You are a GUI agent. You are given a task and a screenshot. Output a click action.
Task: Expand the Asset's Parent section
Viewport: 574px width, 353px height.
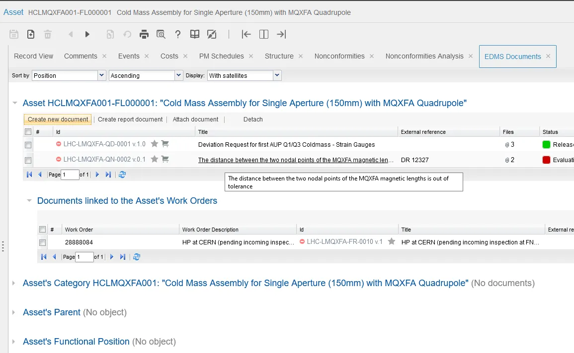pos(13,312)
